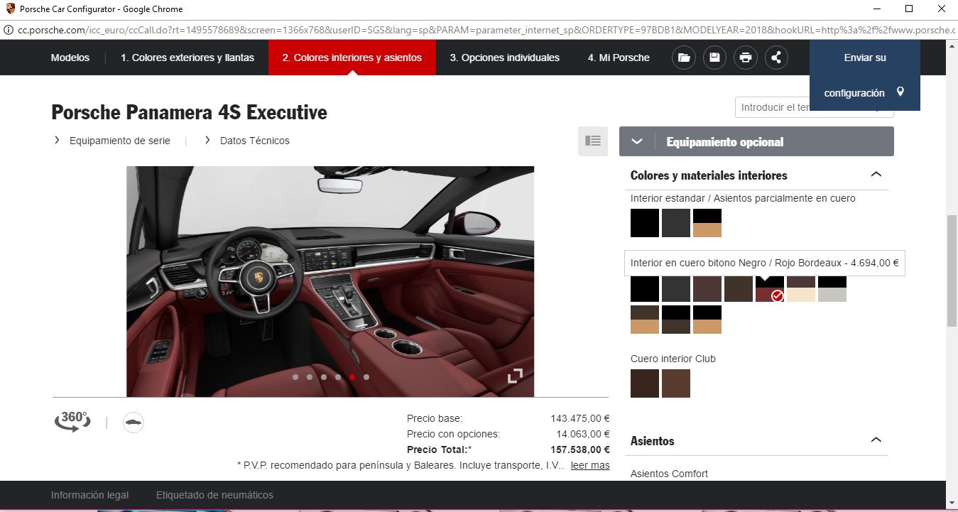The width and height of the screenshot is (958, 512).
Task: Print the configuration via printer icon
Action: (746, 58)
